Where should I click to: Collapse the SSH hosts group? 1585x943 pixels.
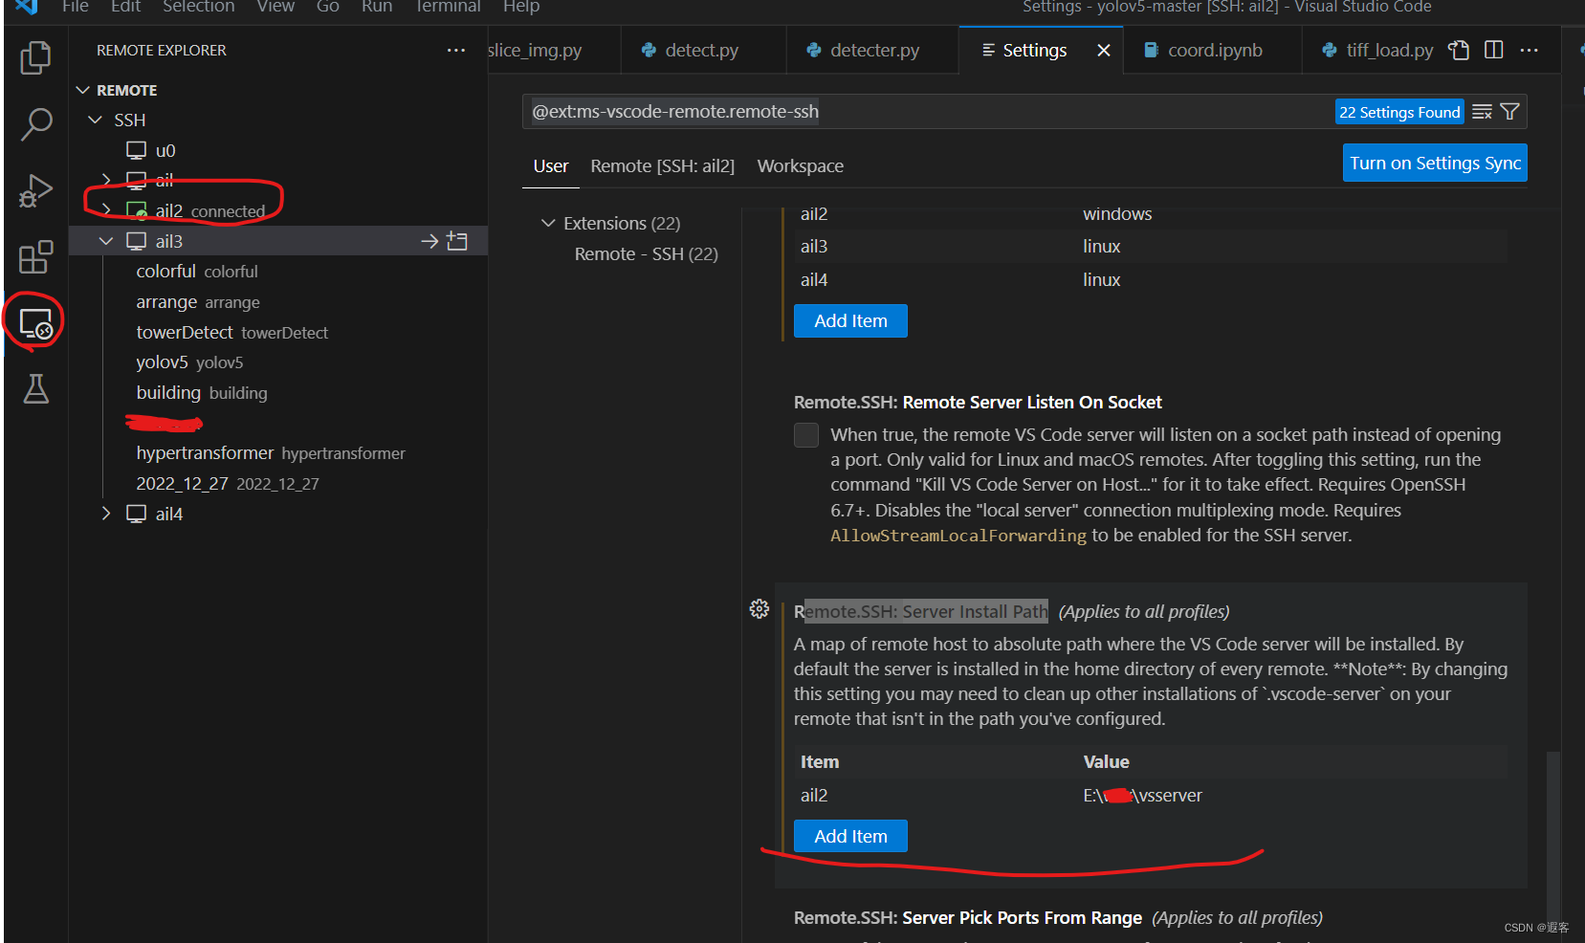click(95, 120)
